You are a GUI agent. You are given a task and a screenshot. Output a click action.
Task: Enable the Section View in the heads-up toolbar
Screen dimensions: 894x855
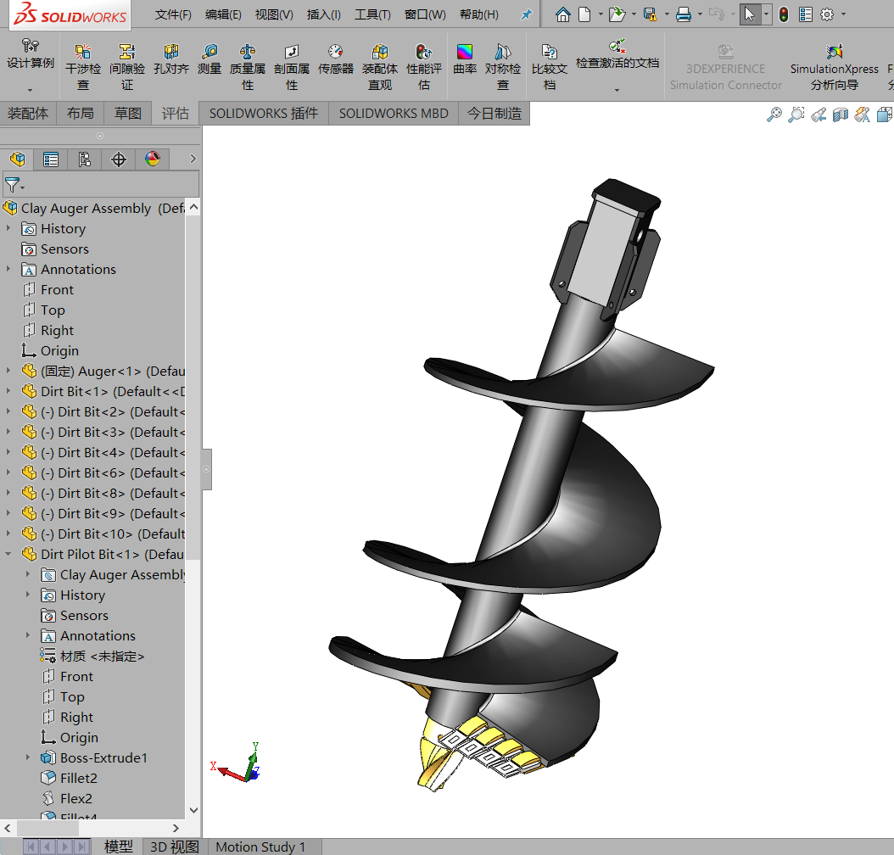pos(840,114)
